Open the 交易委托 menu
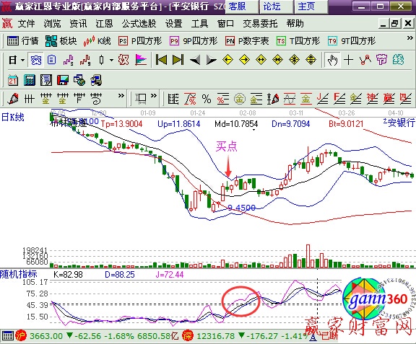 pos(260,24)
